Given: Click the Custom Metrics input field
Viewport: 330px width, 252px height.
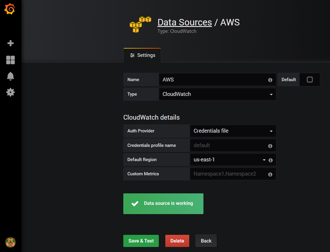Looking at the screenshot, I should click(x=228, y=174).
